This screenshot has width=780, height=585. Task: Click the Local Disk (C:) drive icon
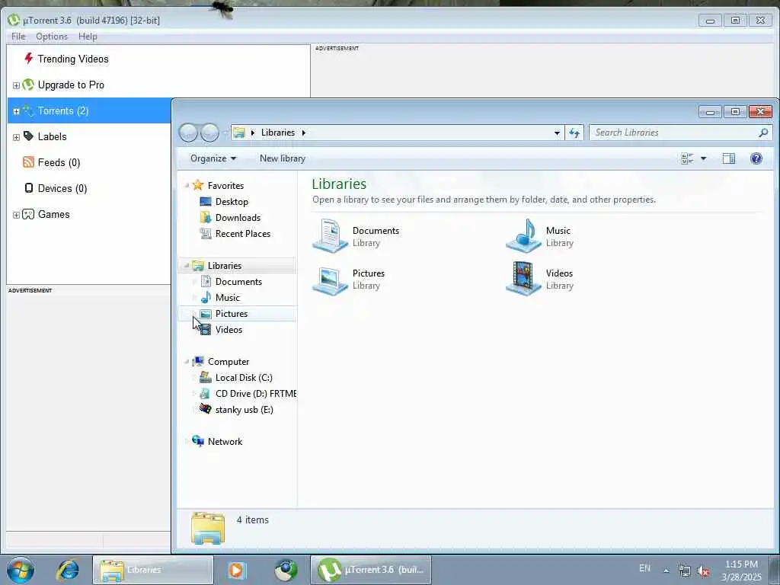pyautogui.click(x=206, y=377)
